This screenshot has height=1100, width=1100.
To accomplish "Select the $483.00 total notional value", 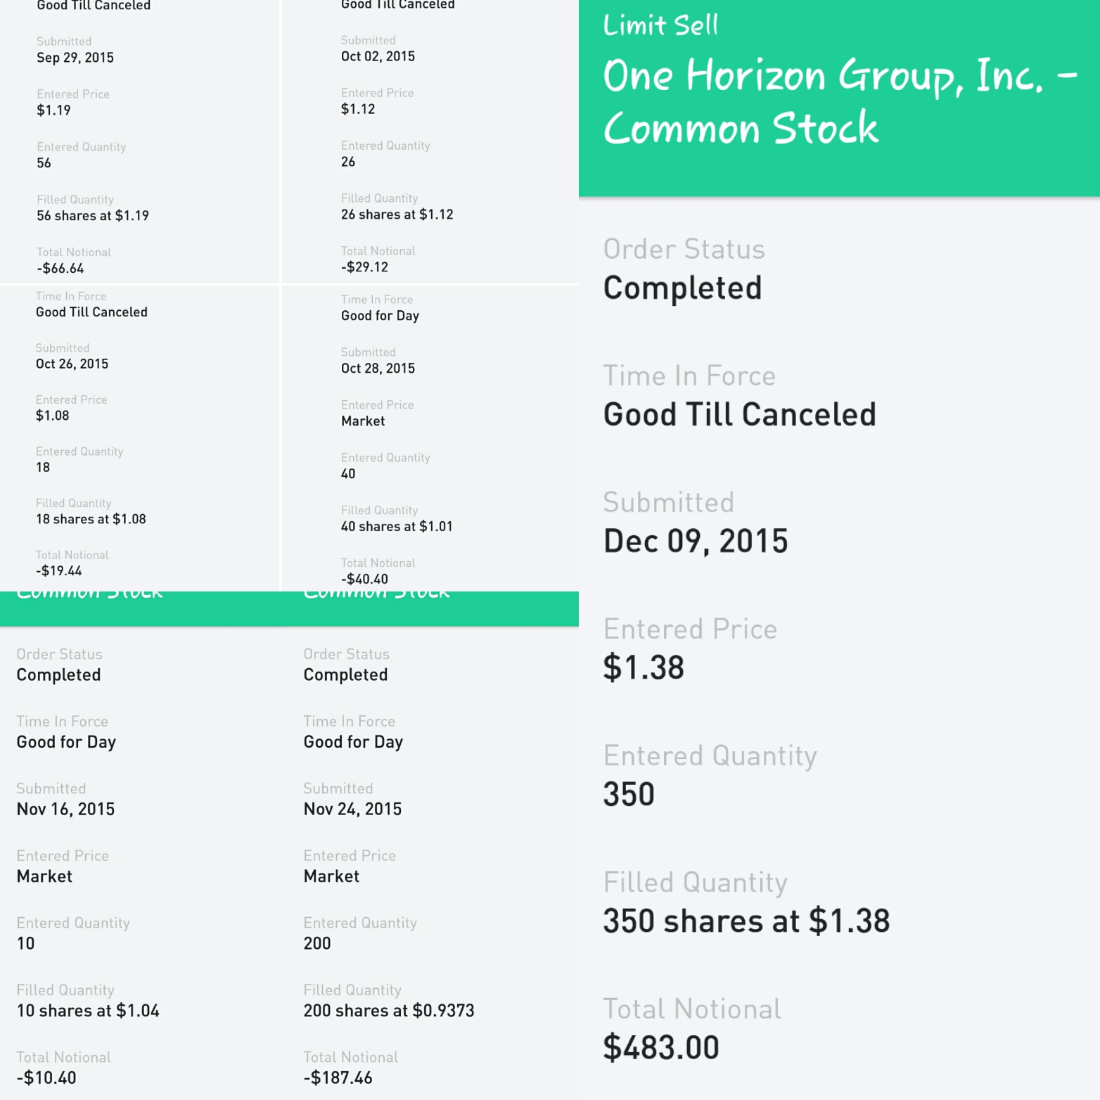I will click(661, 1047).
